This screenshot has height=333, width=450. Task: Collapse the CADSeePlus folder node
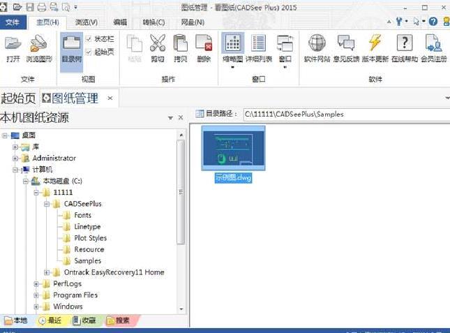47,204
